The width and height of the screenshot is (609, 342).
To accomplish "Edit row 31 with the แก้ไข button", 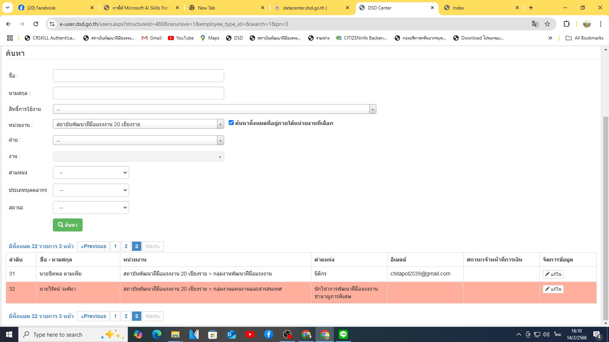I will [553, 274].
